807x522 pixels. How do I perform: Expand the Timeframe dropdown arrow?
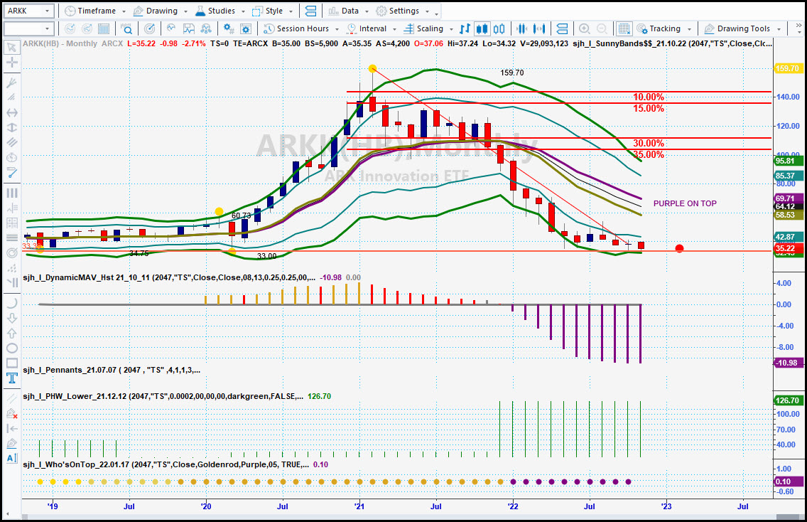click(x=124, y=11)
